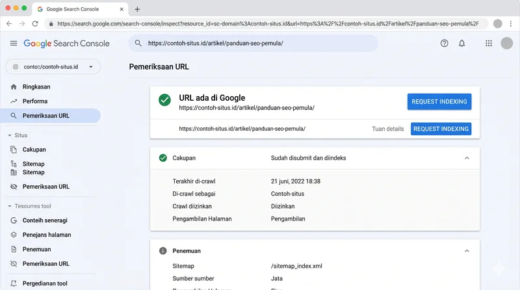The image size is (520, 290).
Task: Open the Help question mark icon
Action: 444,43
